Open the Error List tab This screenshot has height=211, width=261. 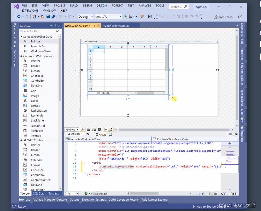point(24,199)
